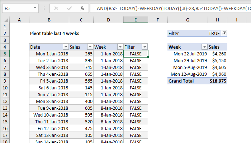The height and width of the screenshot is (143, 251).
Task: Click the Enter checkmark icon in formula bar
Action: 69,8
